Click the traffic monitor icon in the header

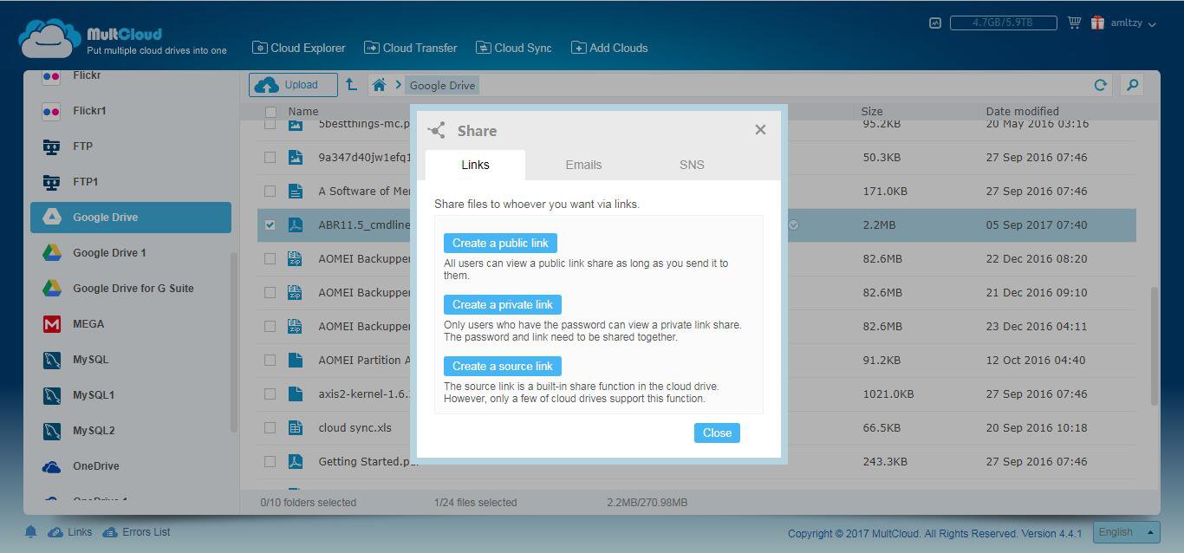tap(934, 23)
